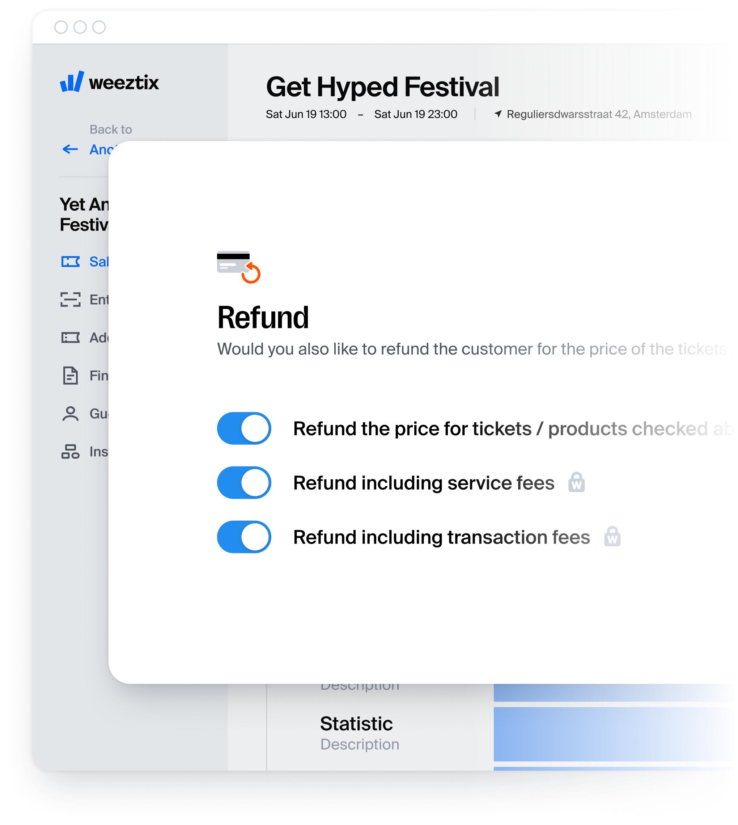Click the location arrow icon by the address
738x825 pixels.
[498, 114]
